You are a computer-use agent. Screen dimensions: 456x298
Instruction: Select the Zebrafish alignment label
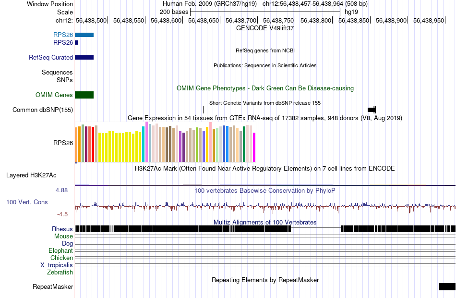[x=60, y=273]
